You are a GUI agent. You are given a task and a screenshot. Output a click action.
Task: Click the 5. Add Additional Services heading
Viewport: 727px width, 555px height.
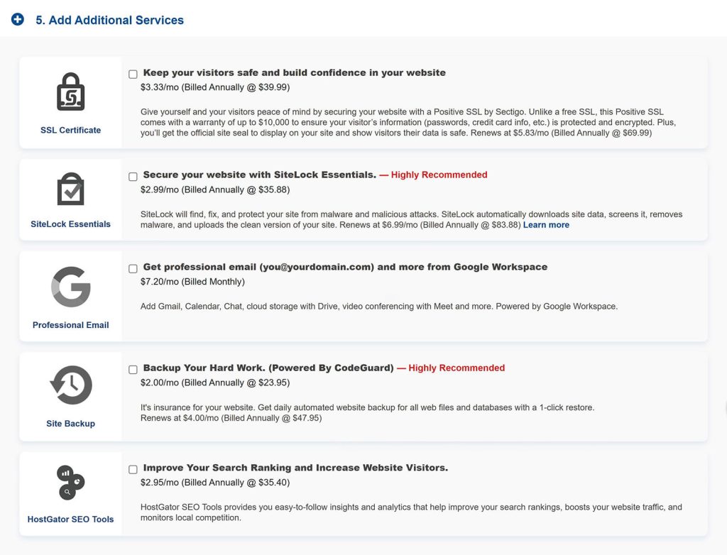tap(109, 20)
